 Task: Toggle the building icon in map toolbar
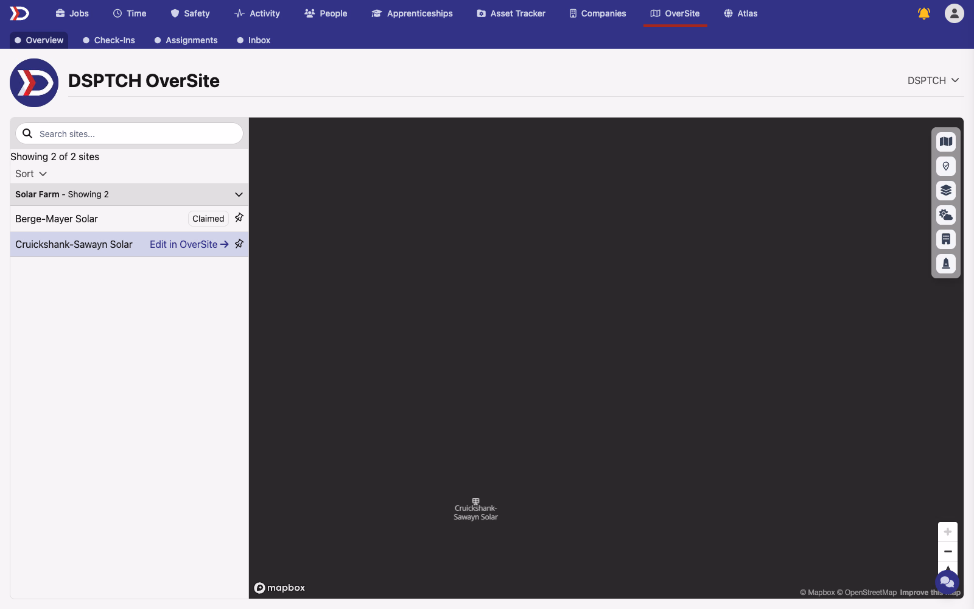point(946,239)
